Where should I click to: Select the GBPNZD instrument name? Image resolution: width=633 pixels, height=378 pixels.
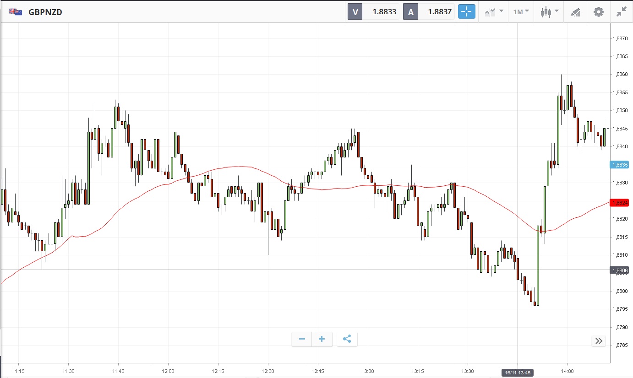pyautogui.click(x=45, y=12)
